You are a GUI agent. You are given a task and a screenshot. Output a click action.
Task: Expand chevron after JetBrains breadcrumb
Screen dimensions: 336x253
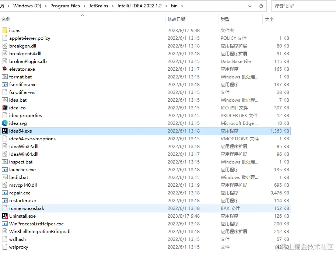tap(113, 6)
